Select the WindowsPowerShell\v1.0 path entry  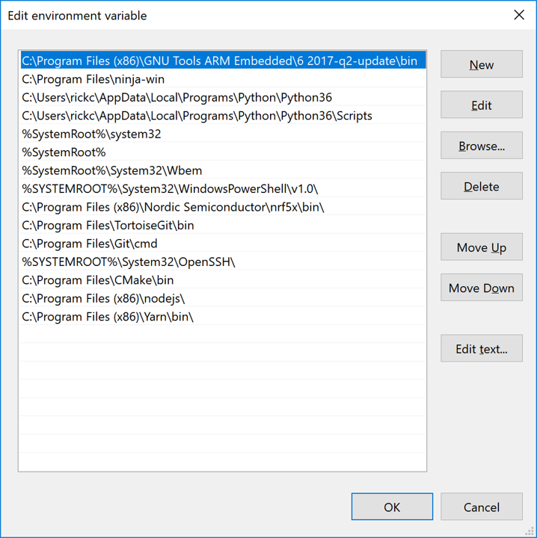223,189
